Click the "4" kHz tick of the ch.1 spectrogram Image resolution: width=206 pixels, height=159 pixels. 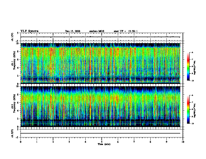pyautogui.click(x=18, y=68)
